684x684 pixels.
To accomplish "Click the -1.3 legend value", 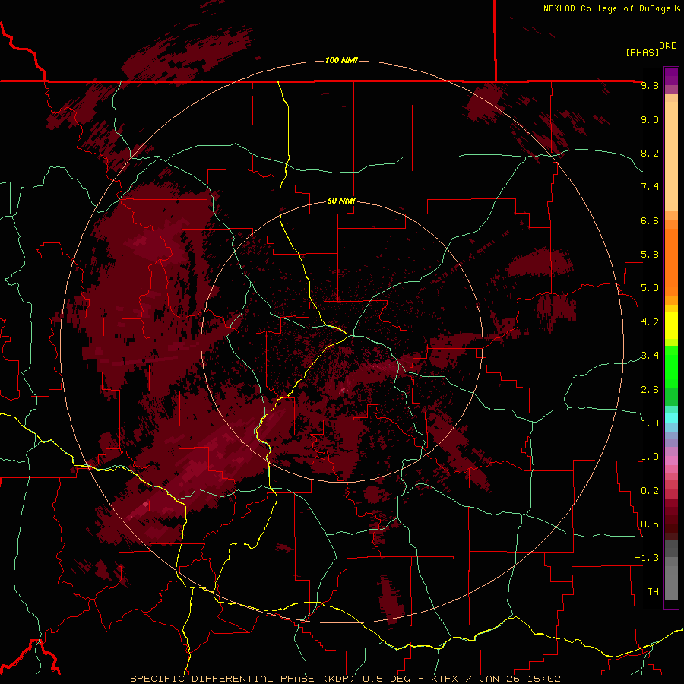I will [x=647, y=558].
